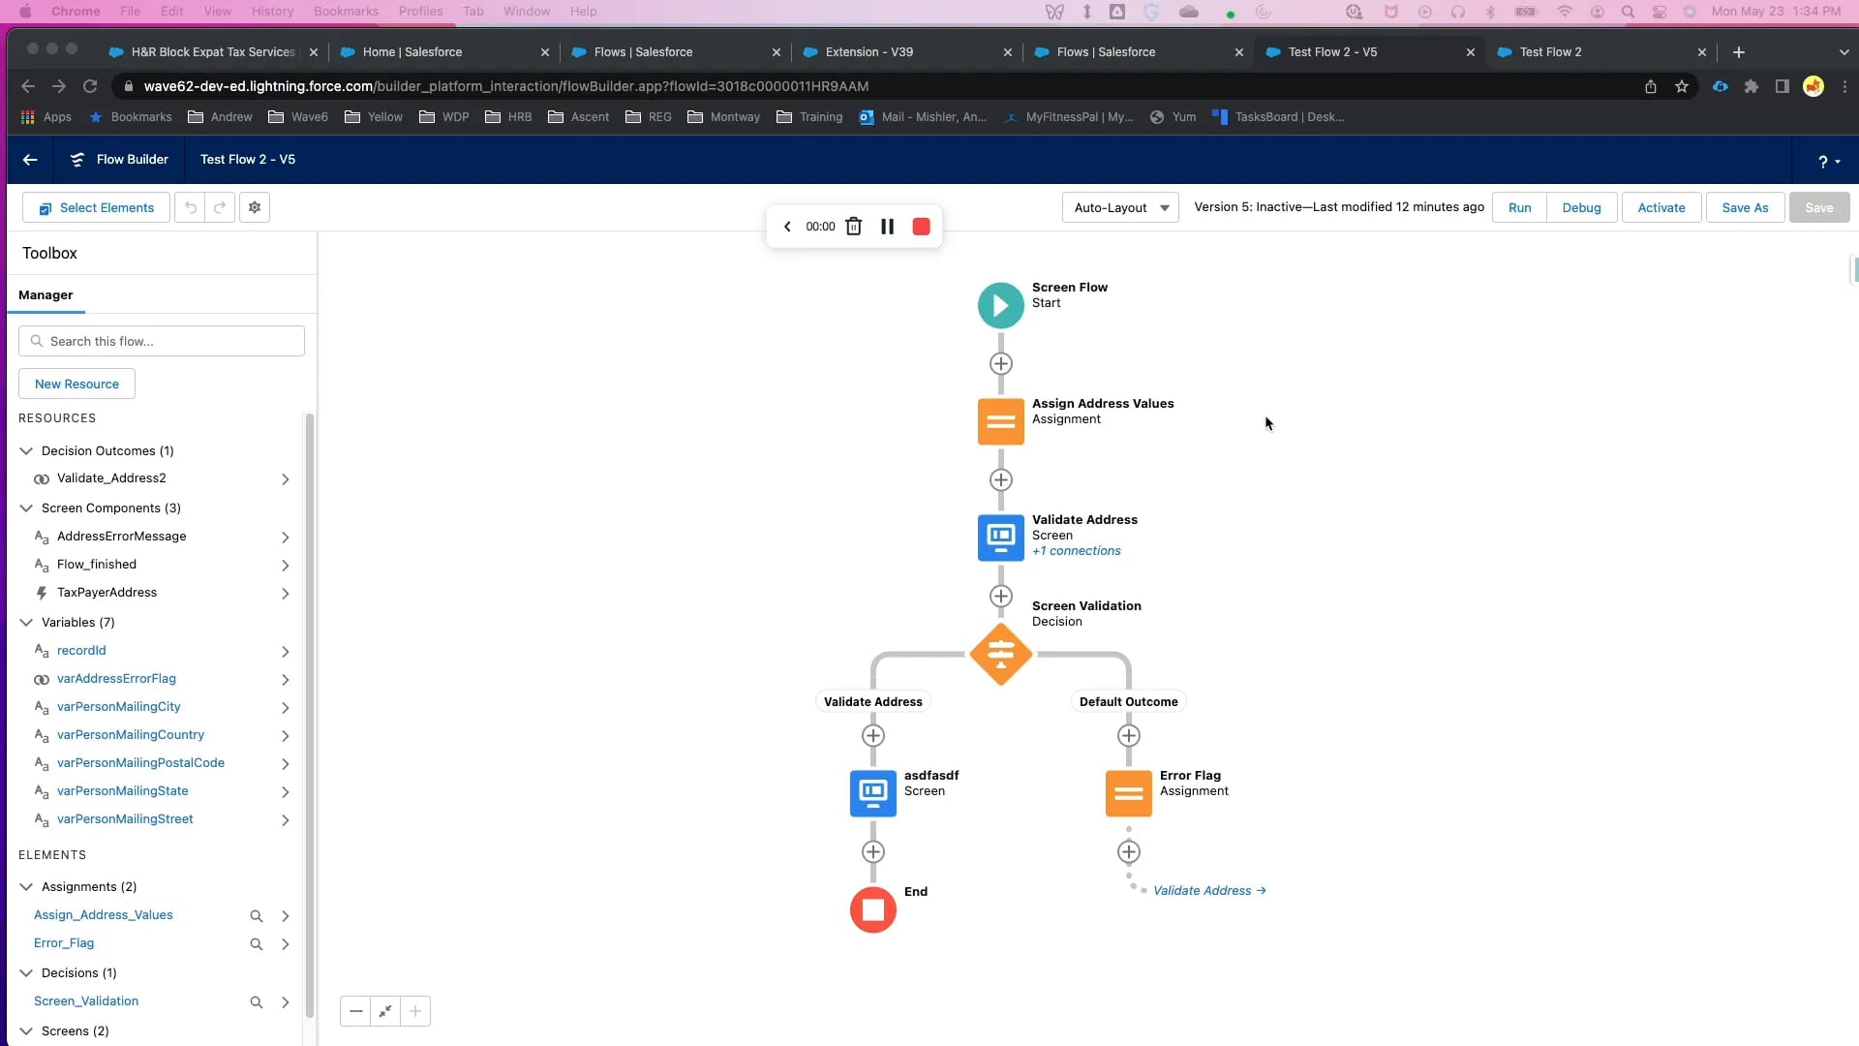Activate the flow
The height and width of the screenshot is (1046, 1859).
(x=1661, y=207)
